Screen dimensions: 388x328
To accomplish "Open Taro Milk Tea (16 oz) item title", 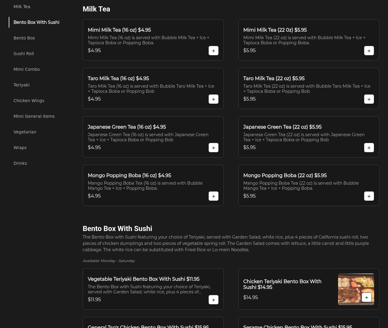I will coord(118,79).
